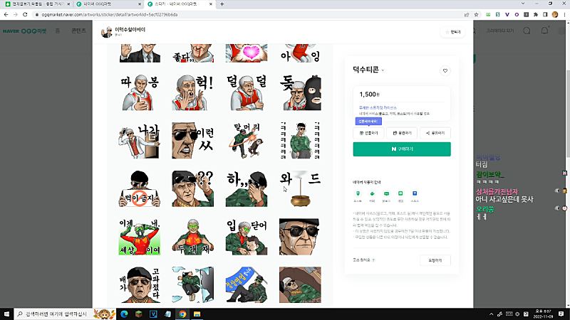Click the 응원하기 cheer button
Screen dimensions: 570x320
402,133
